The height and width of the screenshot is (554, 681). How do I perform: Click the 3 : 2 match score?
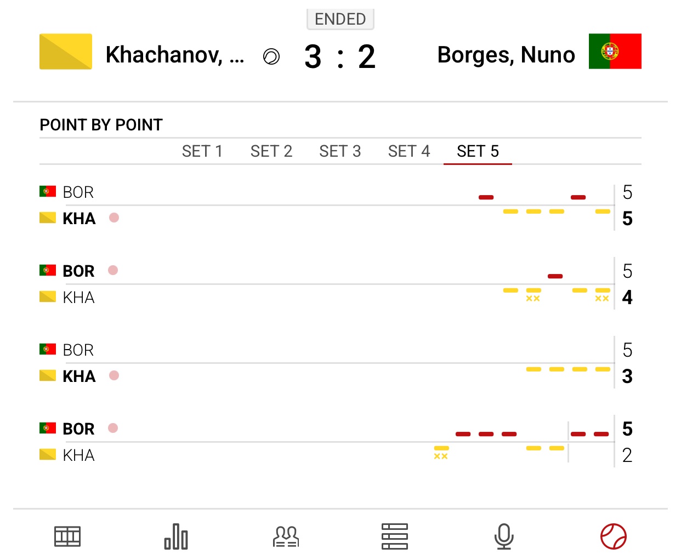(x=340, y=57)
